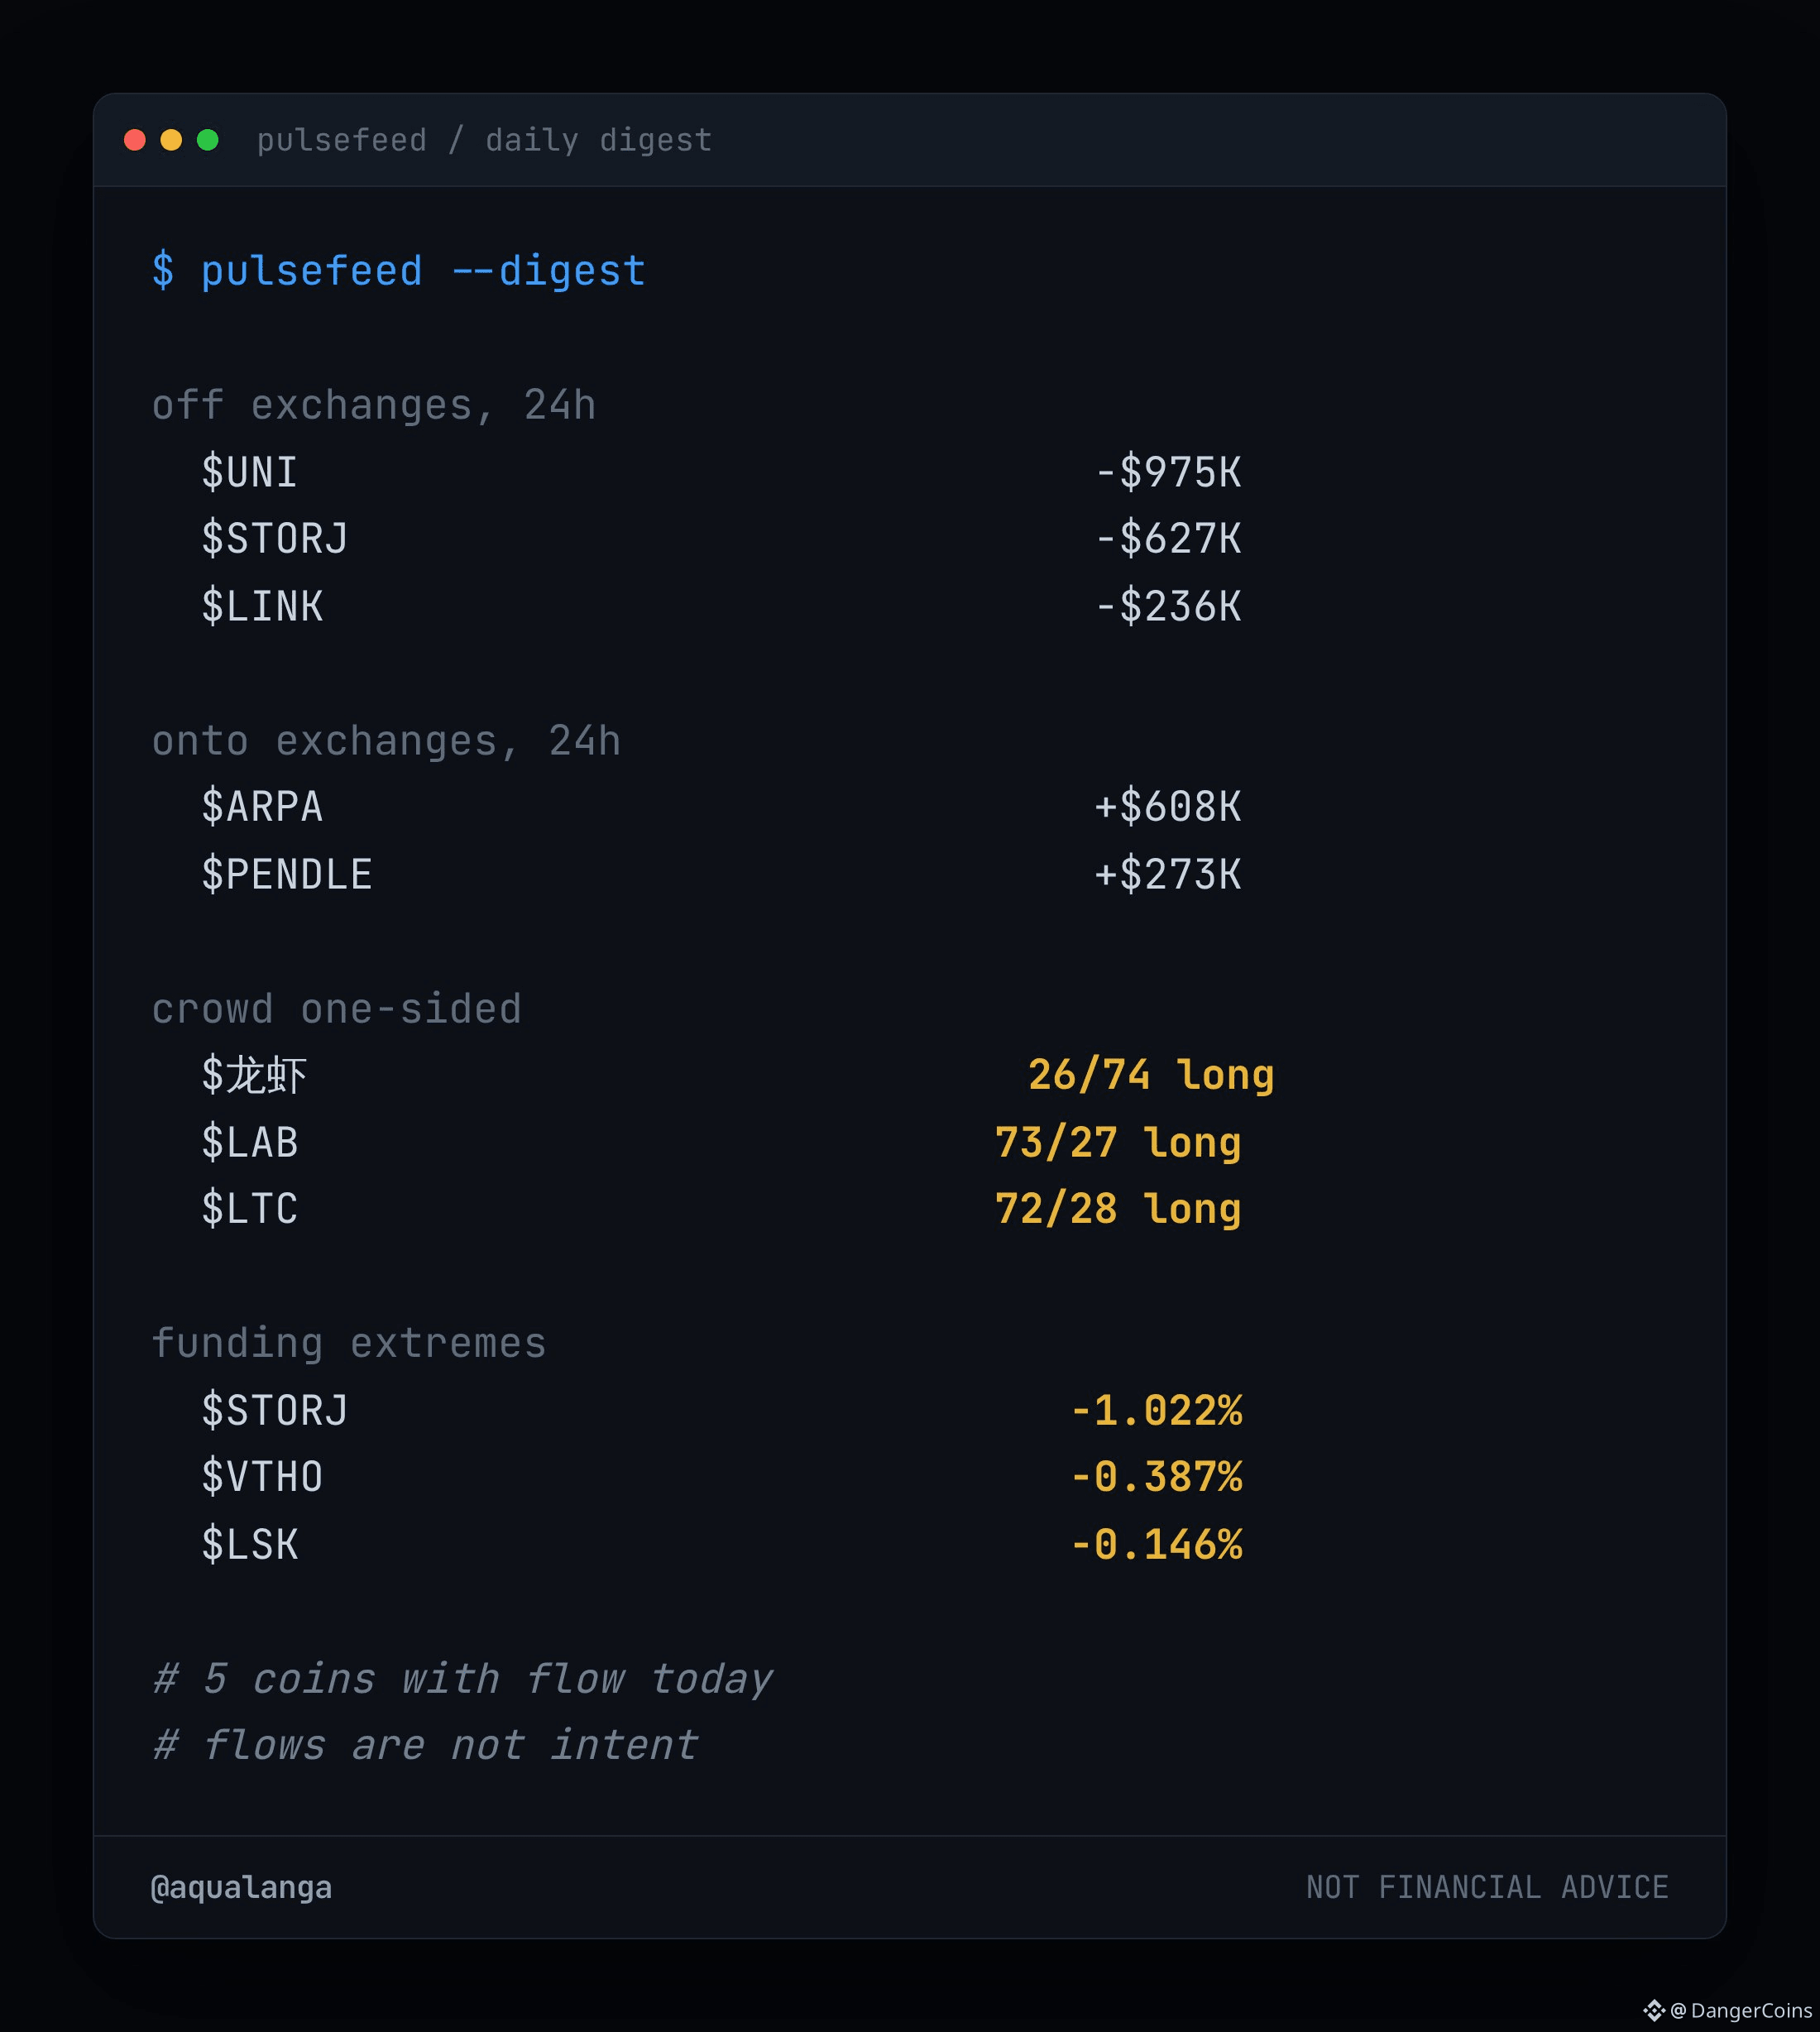
Task: Select the $PENDLE ticker
Action: (287, 874)
